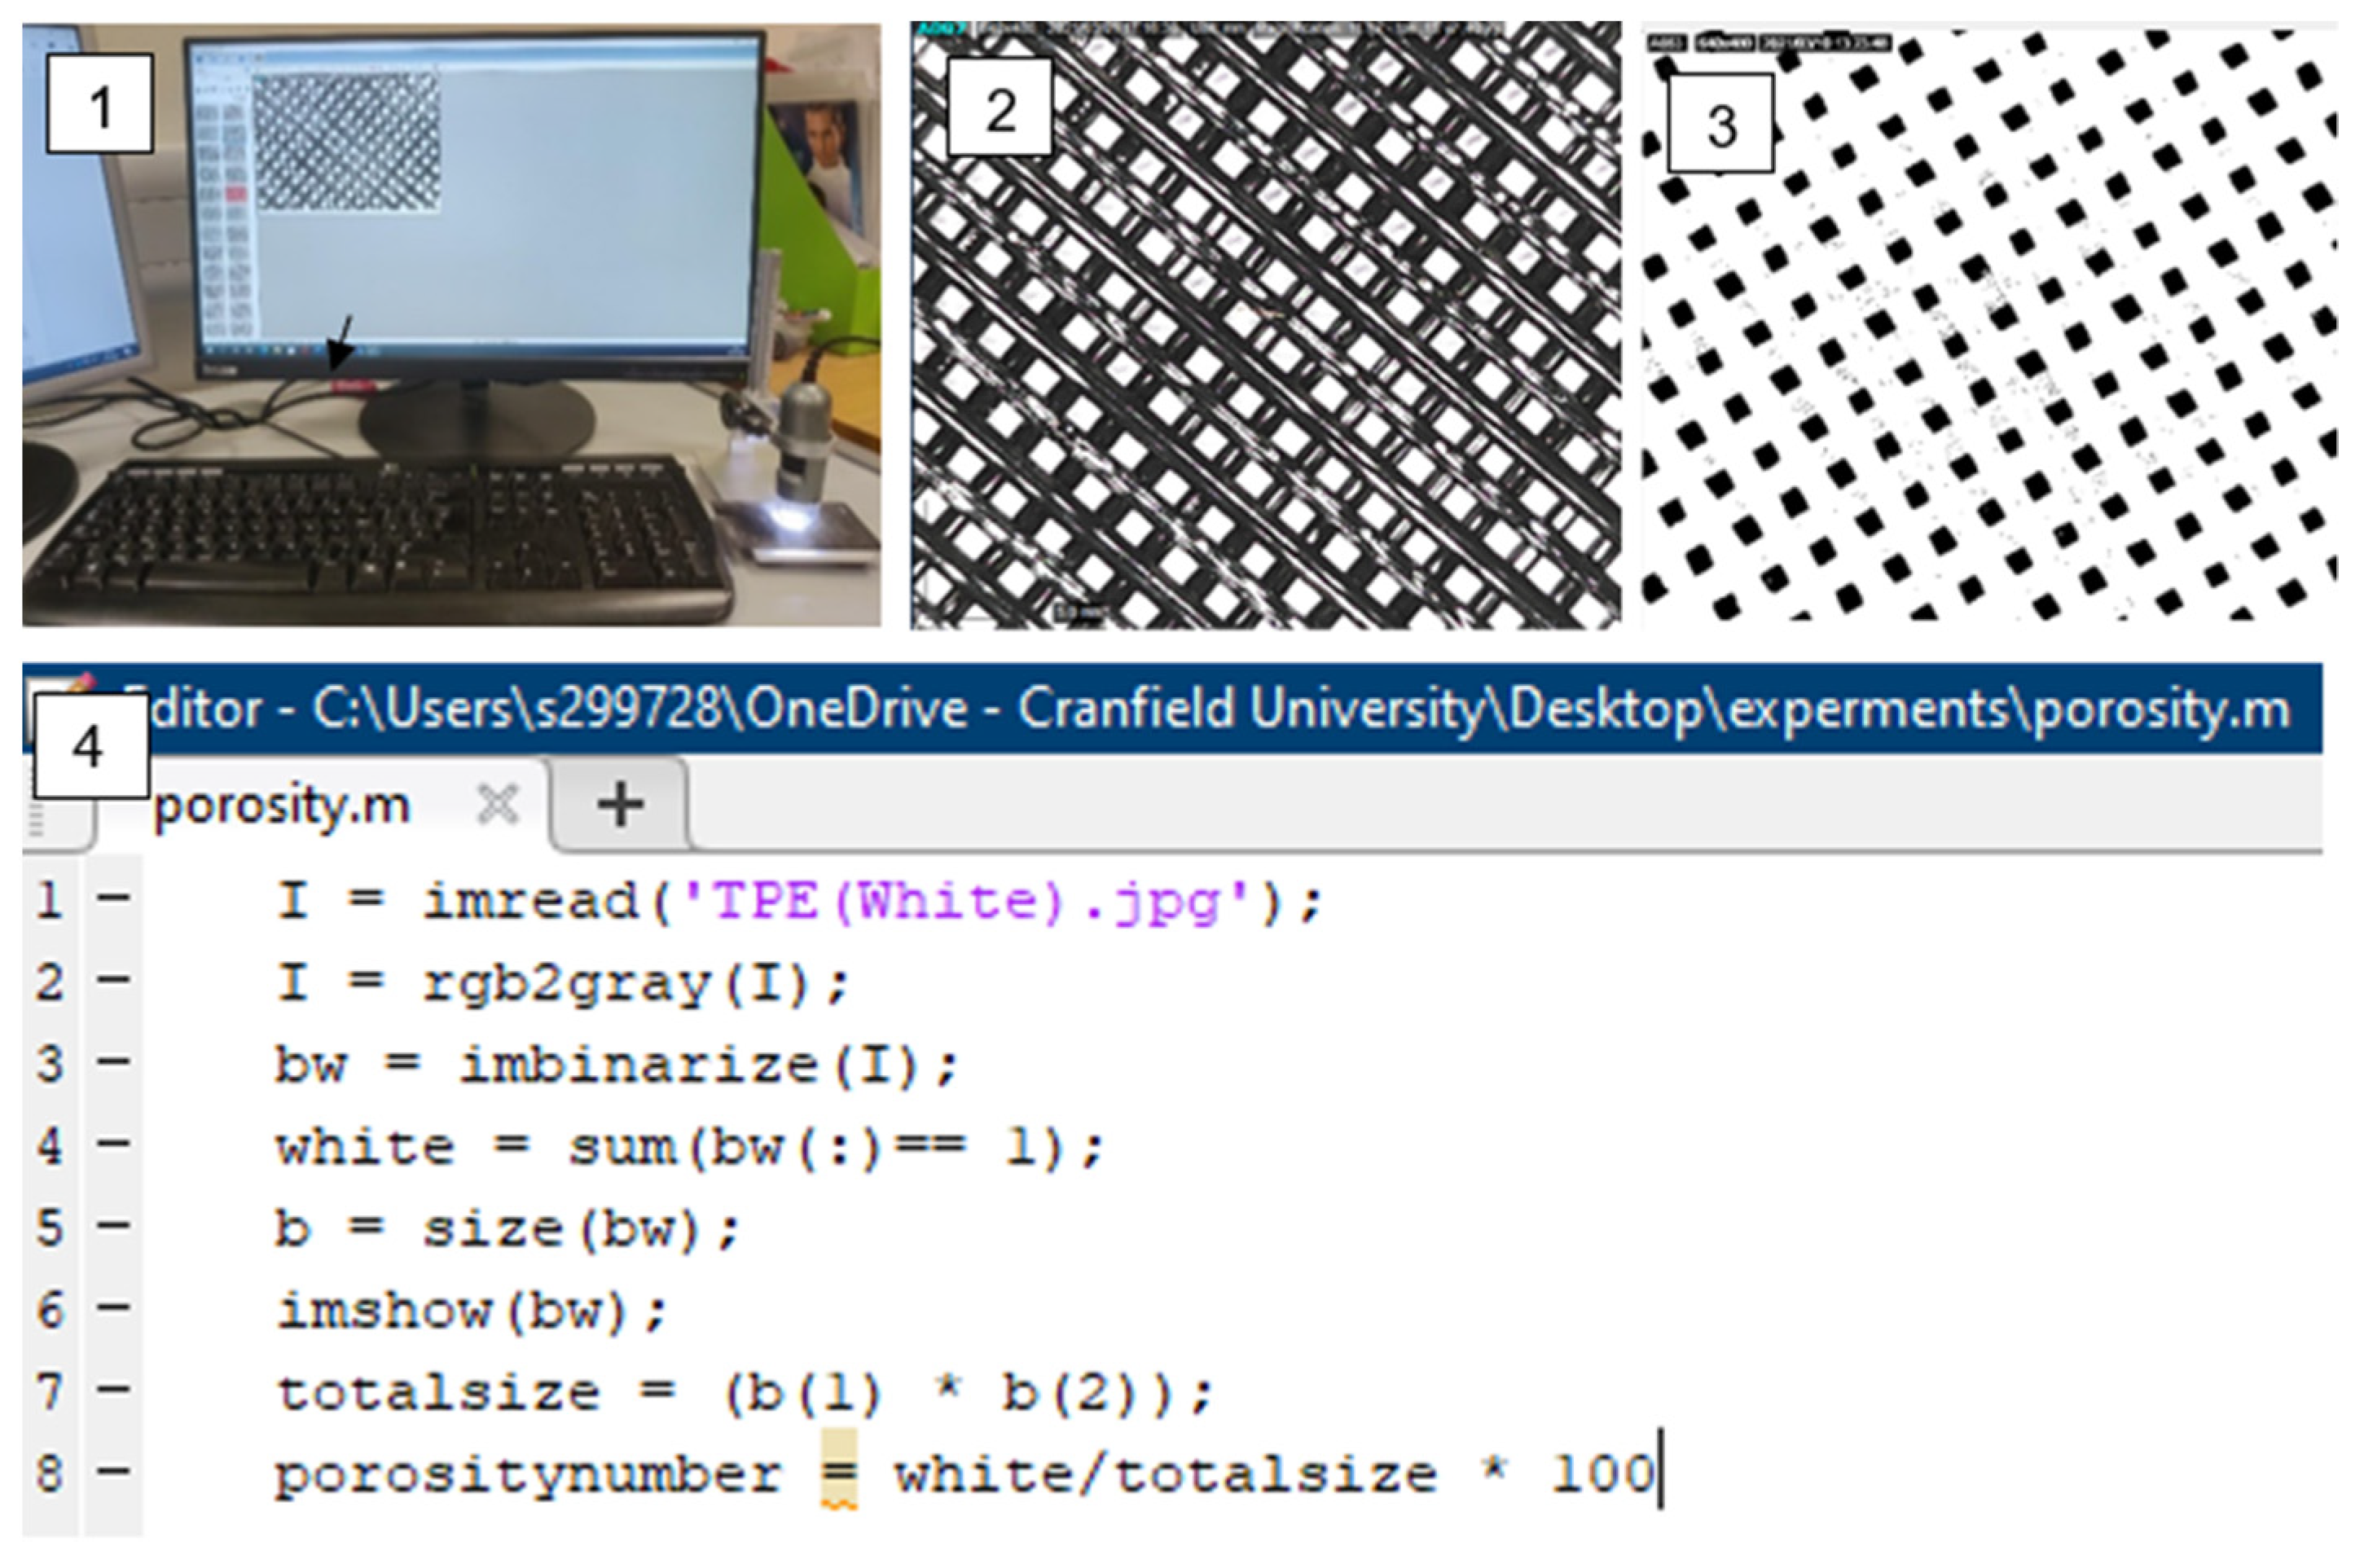This screenshot has width=2364, height=1568.
Task: Click the Editor title bar path
Action: click(1200, 709)
